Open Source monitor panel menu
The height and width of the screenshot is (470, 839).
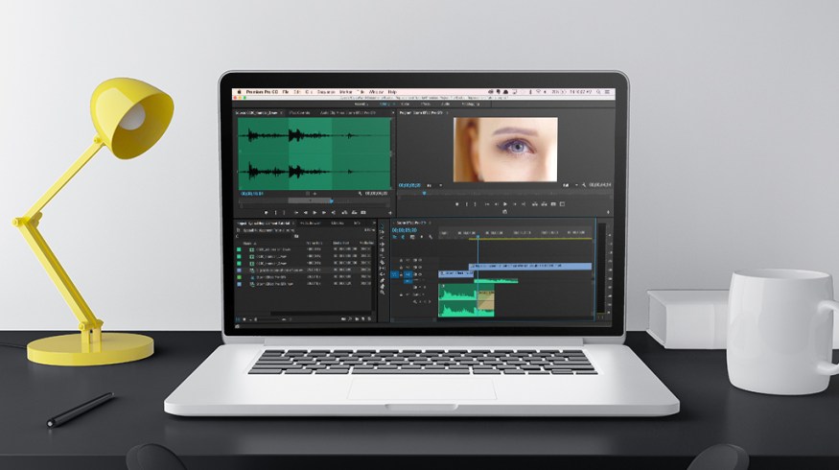(281, 113)
